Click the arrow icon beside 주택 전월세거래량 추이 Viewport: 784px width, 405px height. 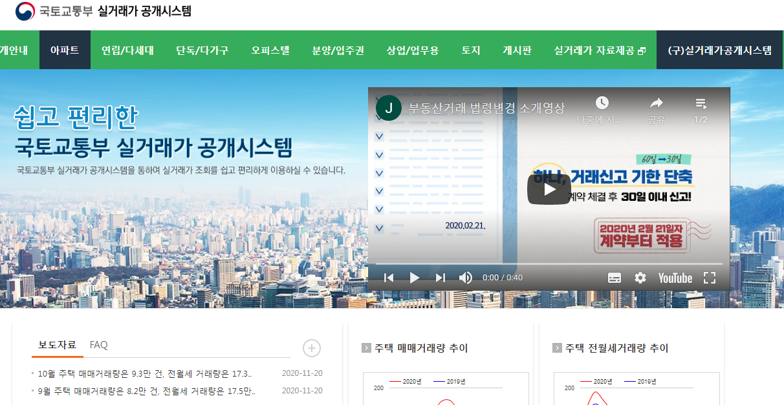pyautogui.click(x=557, y=348)
